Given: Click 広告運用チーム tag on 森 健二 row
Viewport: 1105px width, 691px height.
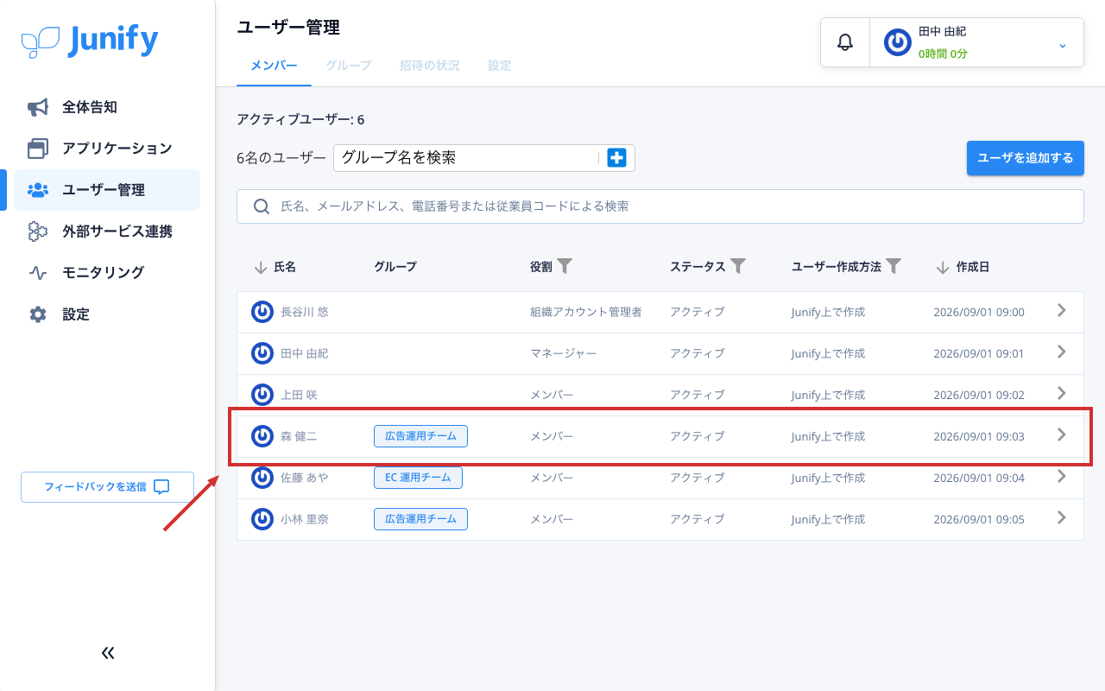Looking at the screenshot, I should 420,436.
